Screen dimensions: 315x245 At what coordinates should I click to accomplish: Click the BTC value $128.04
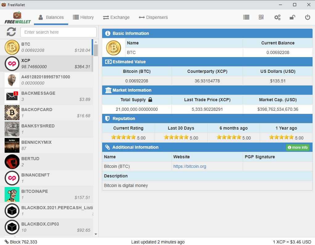point(82,50)
